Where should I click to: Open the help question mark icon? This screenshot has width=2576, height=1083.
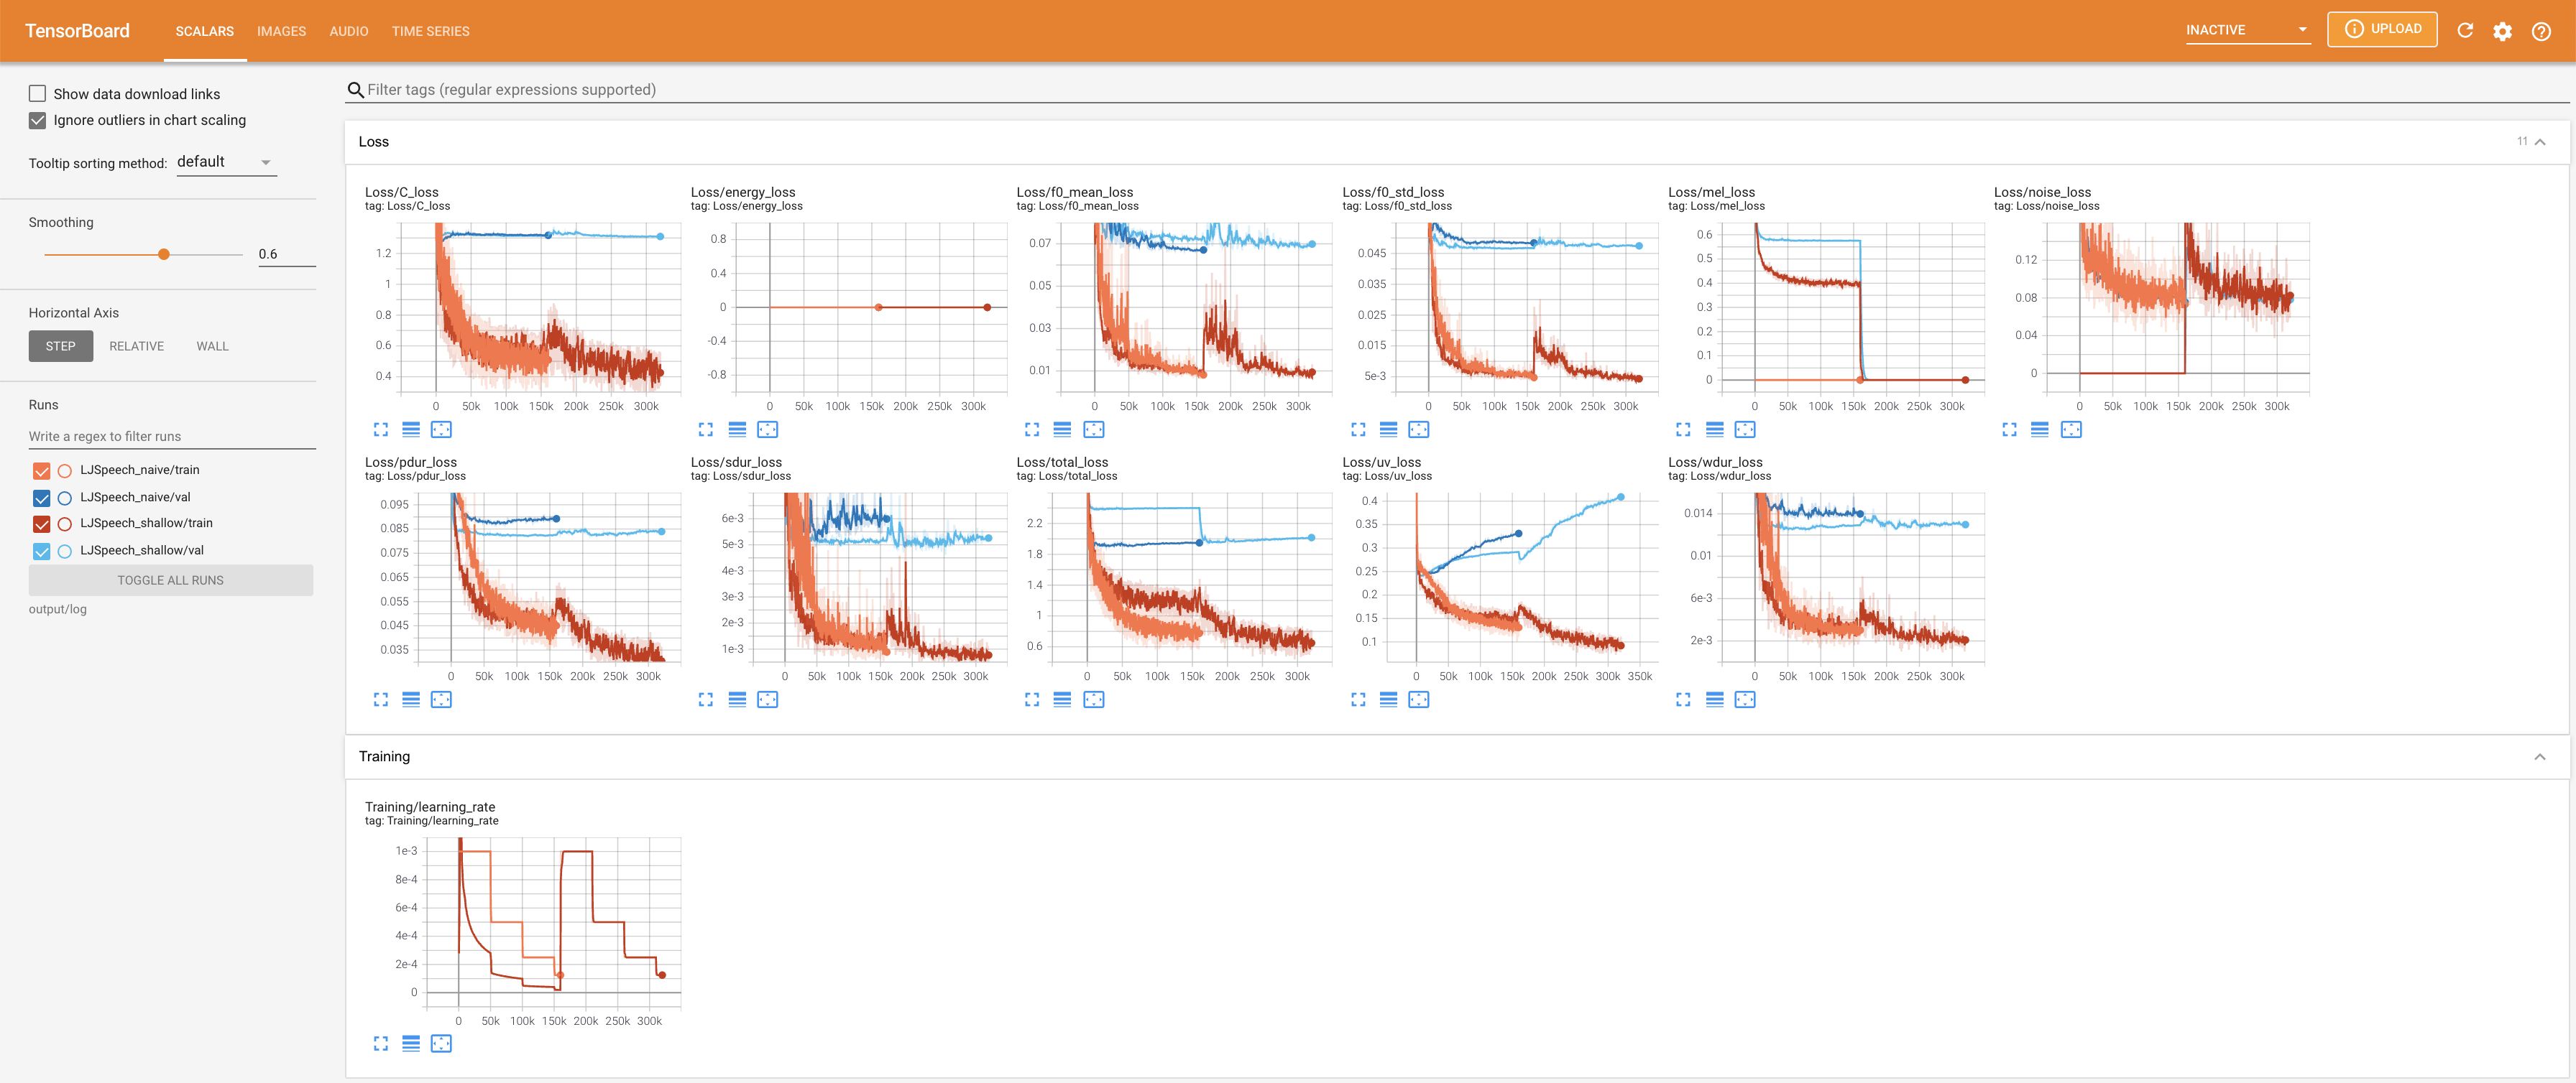(2541, 31)
